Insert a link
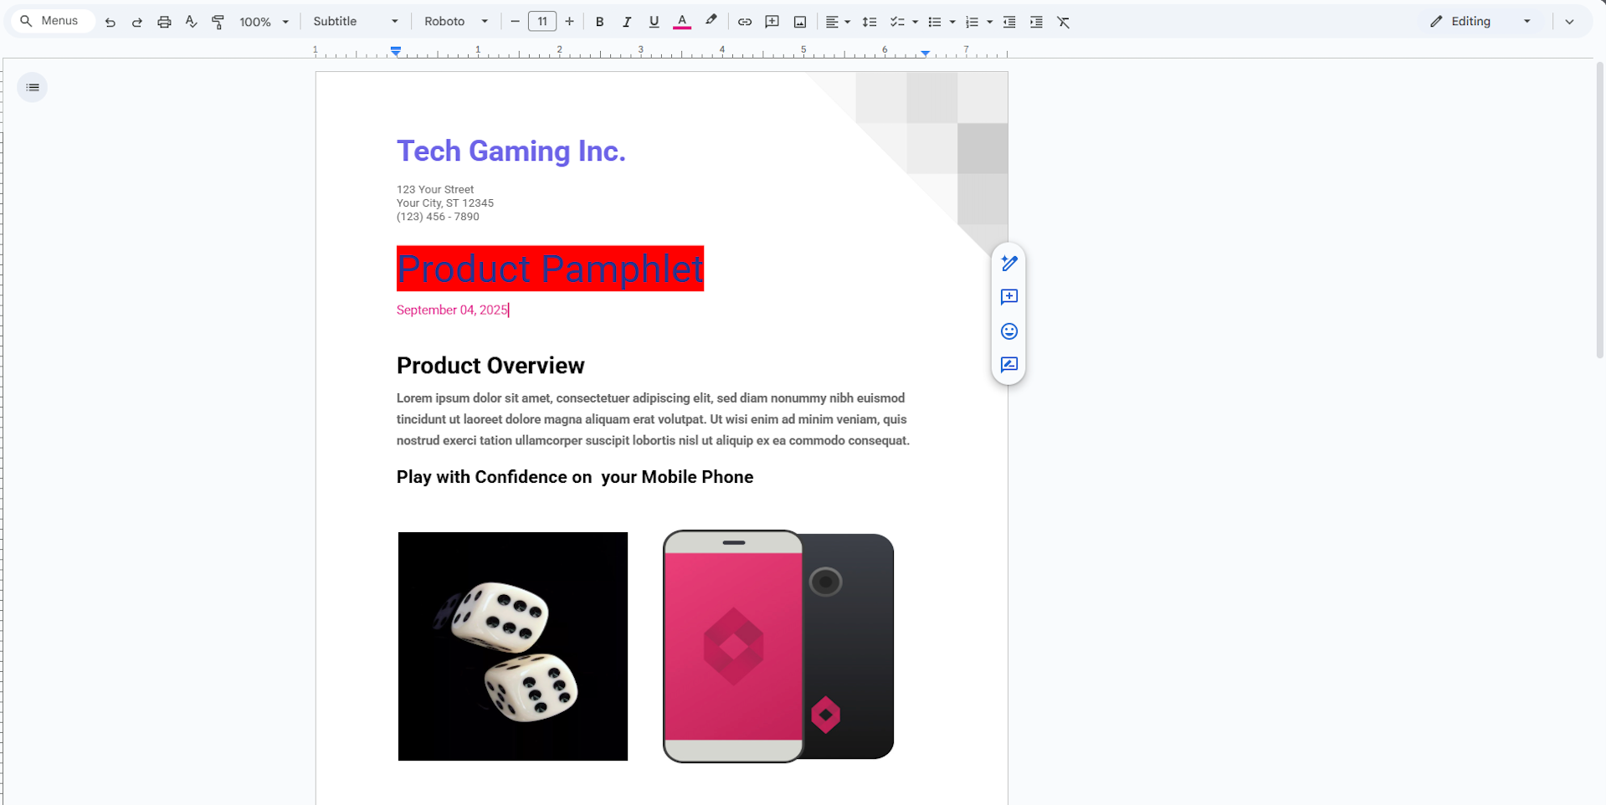Screen dimensions: 1606x805 coord(745,22)
